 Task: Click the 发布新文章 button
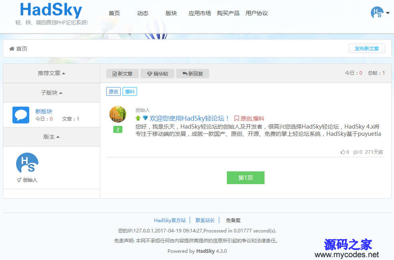pos(367,49)
